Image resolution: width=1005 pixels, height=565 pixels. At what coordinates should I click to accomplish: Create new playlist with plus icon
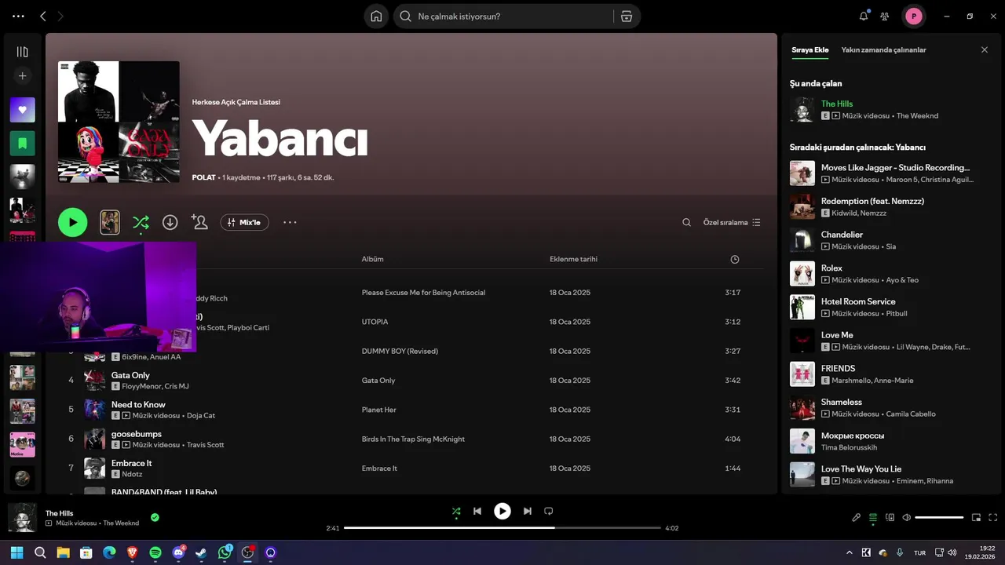pyautogui.click(x=22, y=76)
